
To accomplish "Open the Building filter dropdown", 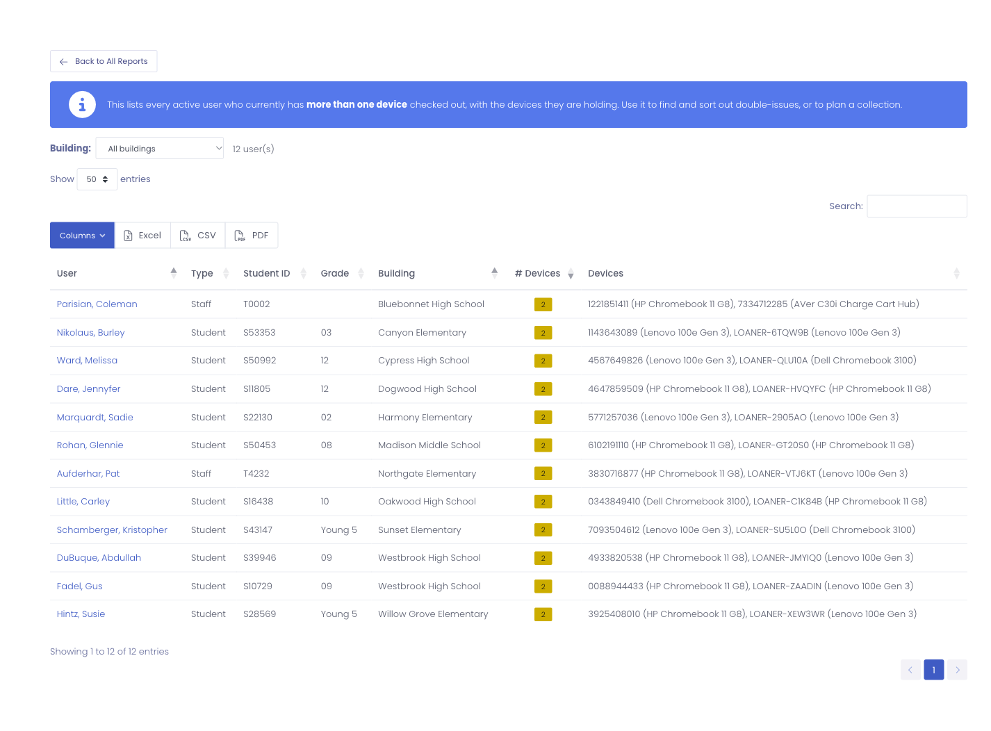I will click(160, 148).
